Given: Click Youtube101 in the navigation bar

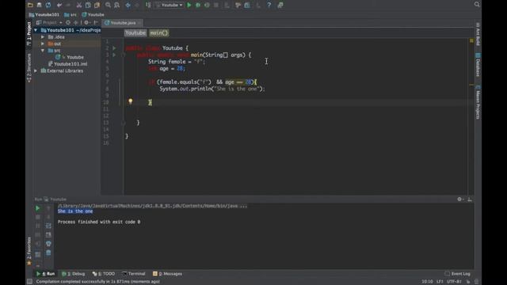Looking at the screenshot, I should click(x=44, y=14).
